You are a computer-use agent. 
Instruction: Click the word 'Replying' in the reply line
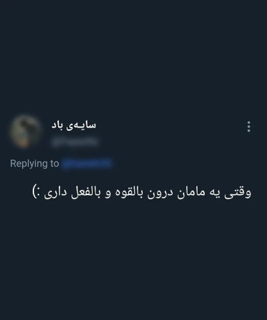point(29,164)
